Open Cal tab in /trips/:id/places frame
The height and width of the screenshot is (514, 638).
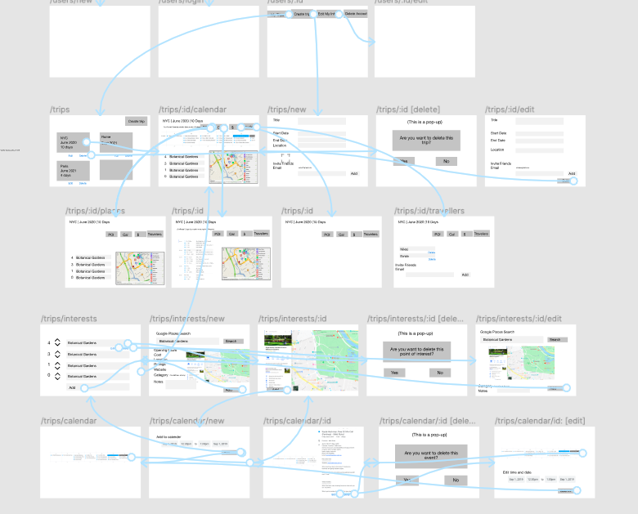click(x=126, y=235)
